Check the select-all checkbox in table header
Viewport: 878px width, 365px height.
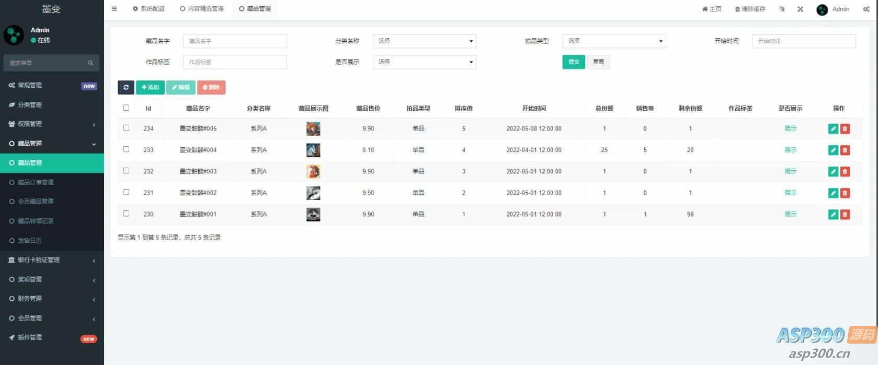(126, 108)
